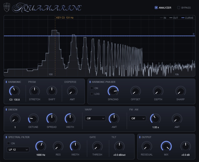
Task: Click the Spectral Filter 1000 Hz cutoff knob
Action: (41, 146)
